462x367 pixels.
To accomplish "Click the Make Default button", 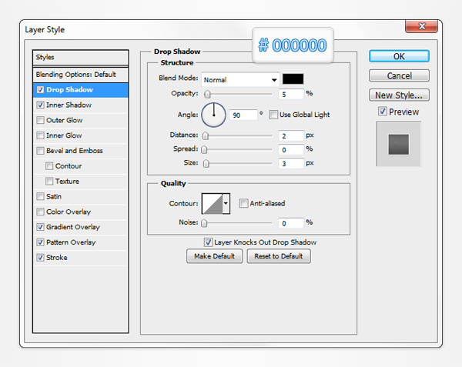I will tap(214, 256).
